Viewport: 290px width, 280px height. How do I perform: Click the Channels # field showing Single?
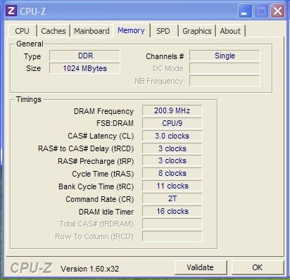pyautogui.click(x=225, y=56)
